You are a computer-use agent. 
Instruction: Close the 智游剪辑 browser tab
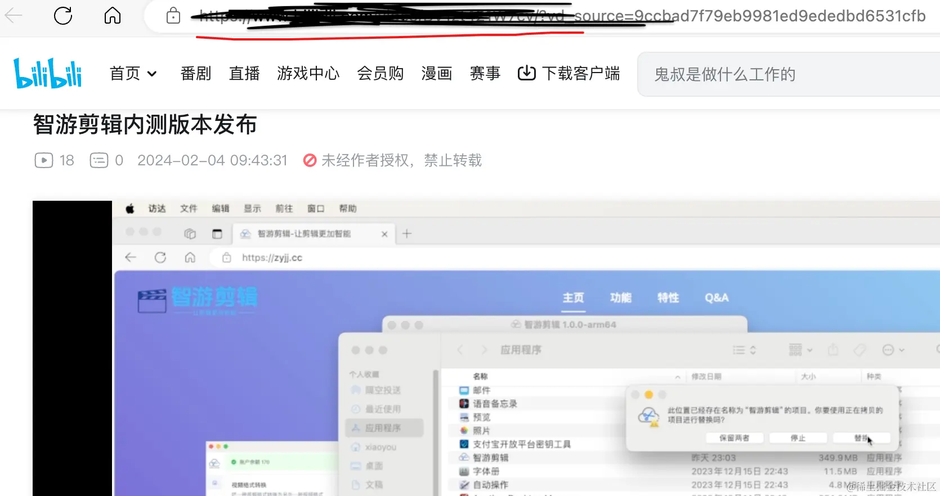tap(384, 234)
